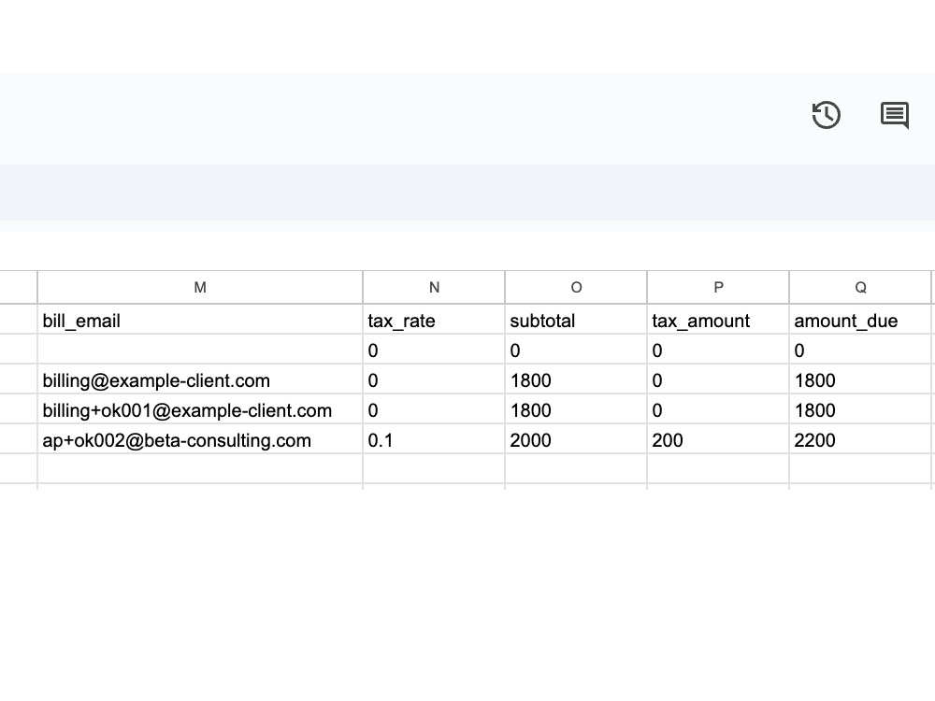Open the comments panel icon
The width and height of the screenshot is (935, 701).
click(895, 115)
